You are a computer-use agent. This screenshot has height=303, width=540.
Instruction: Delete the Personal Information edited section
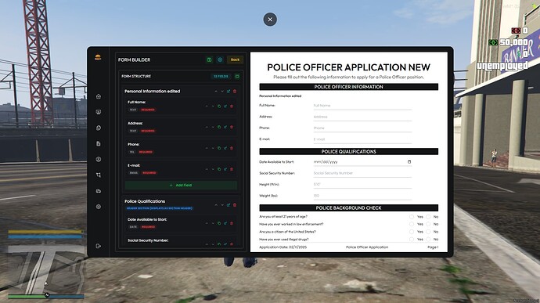point(235,92)
